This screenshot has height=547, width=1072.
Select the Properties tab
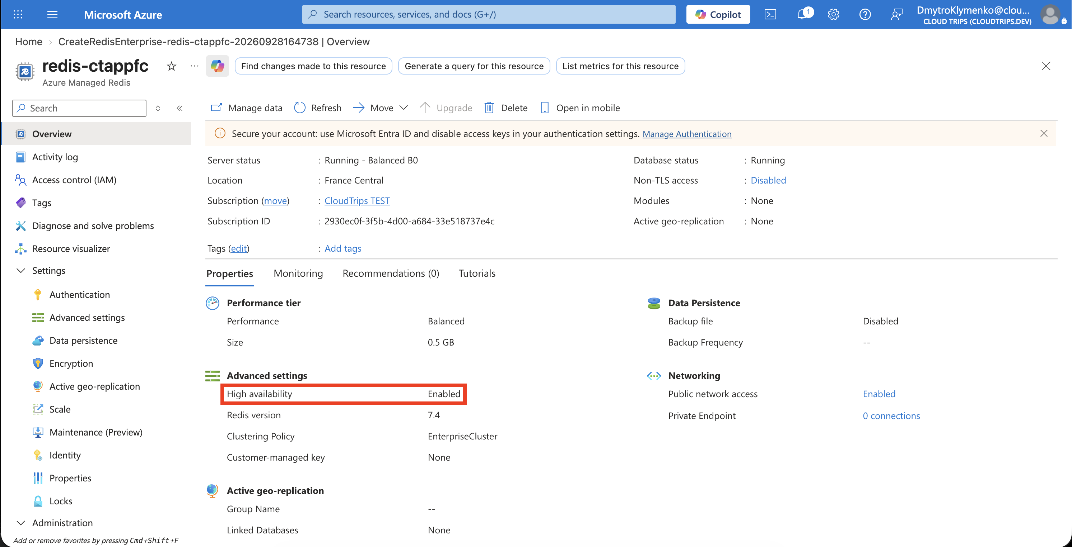coord(230,274)
